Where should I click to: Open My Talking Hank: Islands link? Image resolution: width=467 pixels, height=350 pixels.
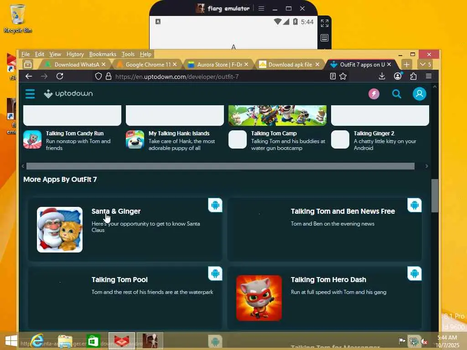[179, 134]
